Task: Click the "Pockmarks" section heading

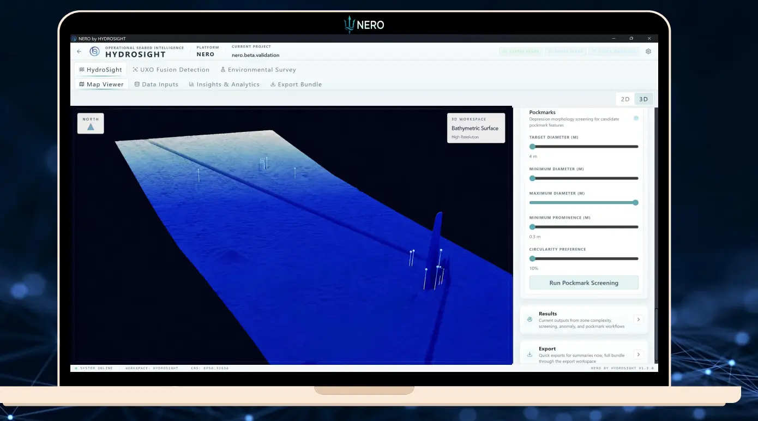Action: tap(542, 112)
